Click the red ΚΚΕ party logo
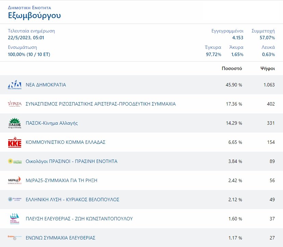 point(15,142)
